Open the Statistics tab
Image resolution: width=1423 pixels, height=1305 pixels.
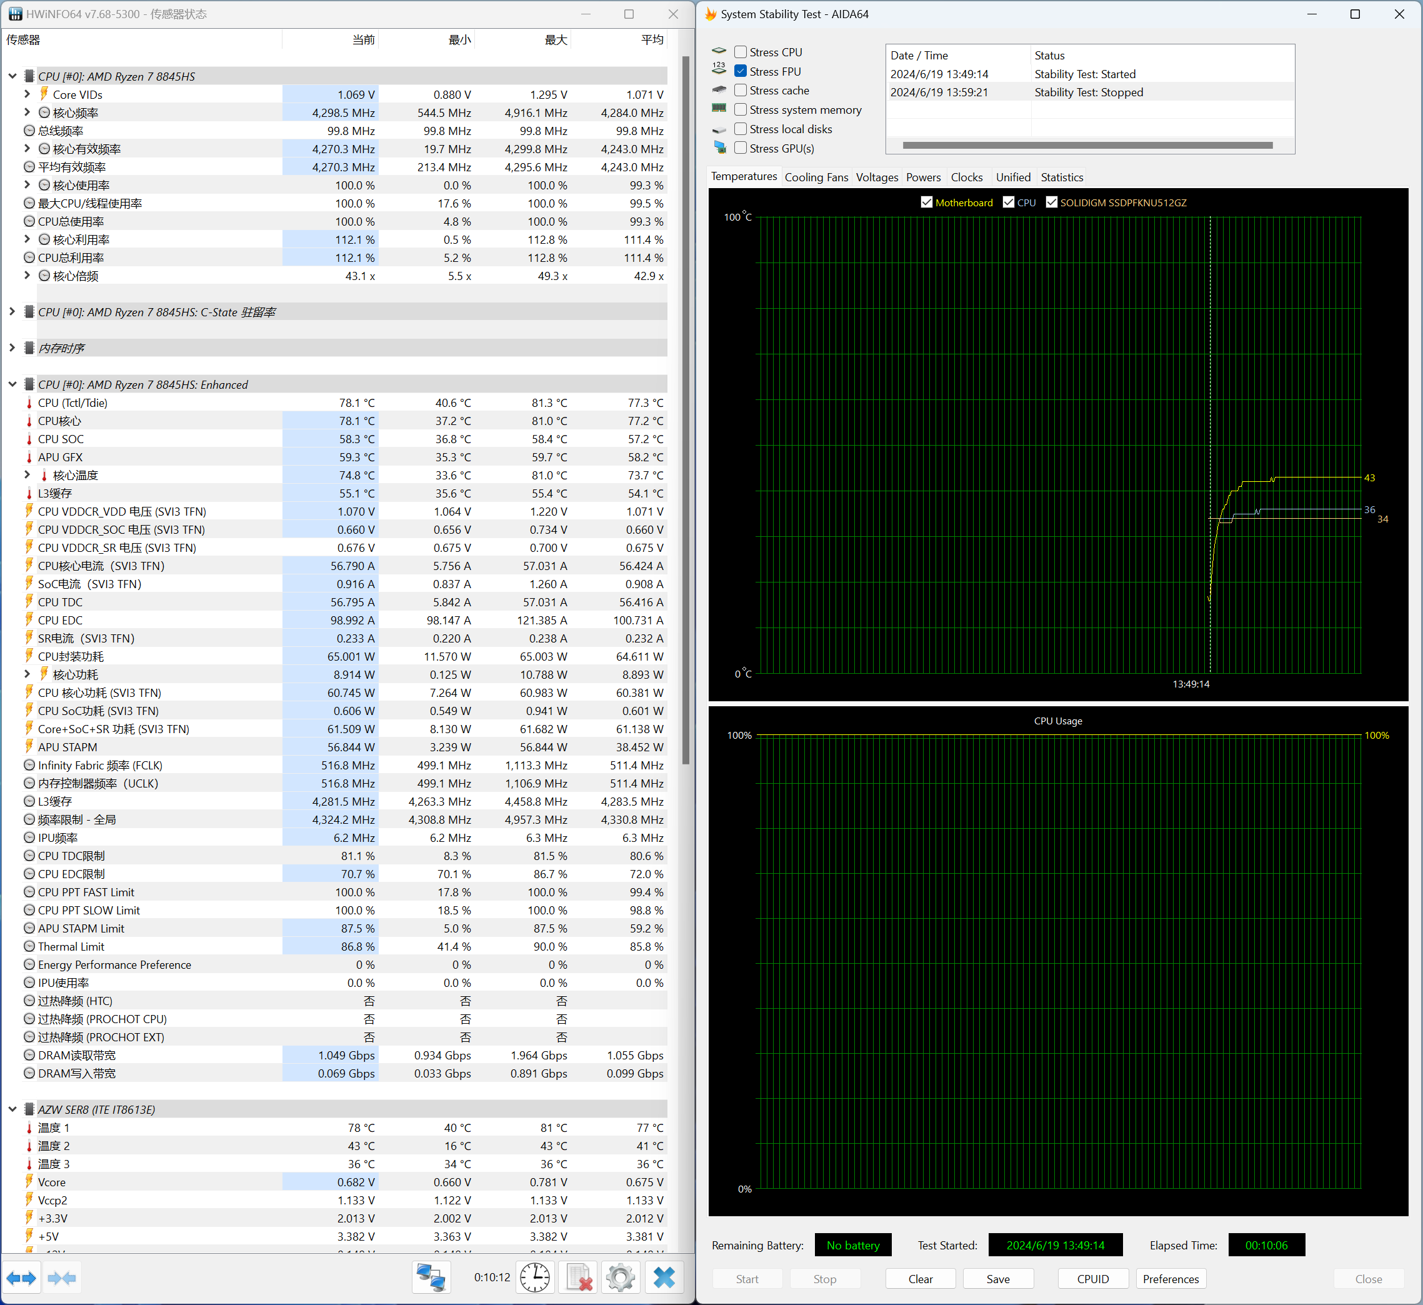(1061, 177)
